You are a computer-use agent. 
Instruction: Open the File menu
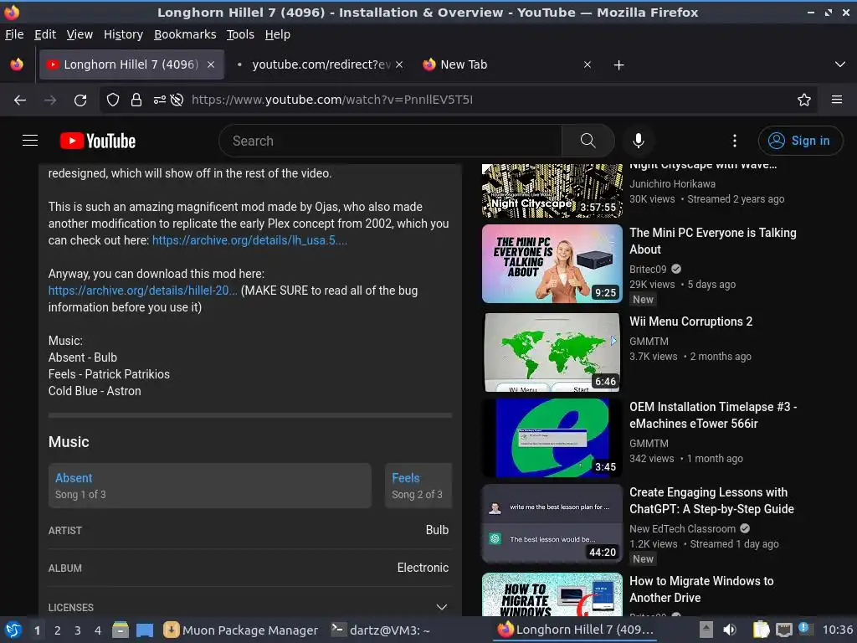tap(14, 34)
